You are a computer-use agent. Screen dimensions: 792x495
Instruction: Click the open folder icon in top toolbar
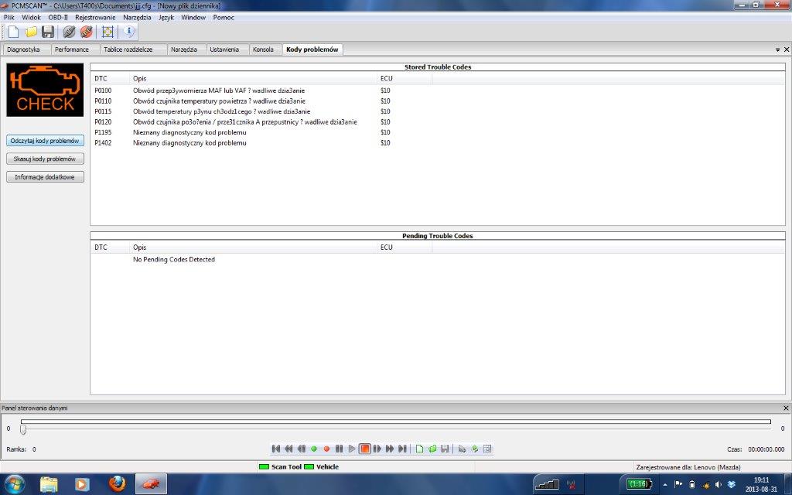31,32
